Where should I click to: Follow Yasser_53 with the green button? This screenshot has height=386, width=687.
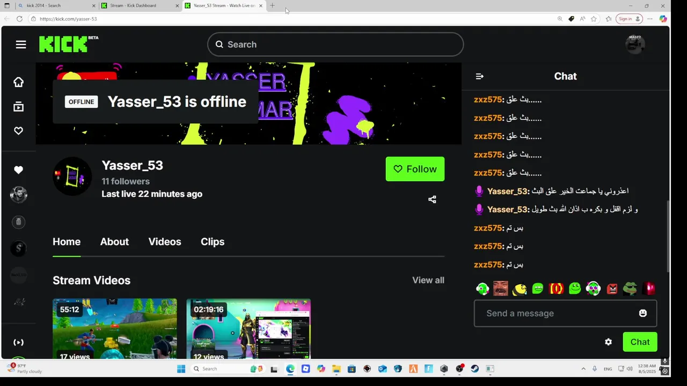[415, 169]
